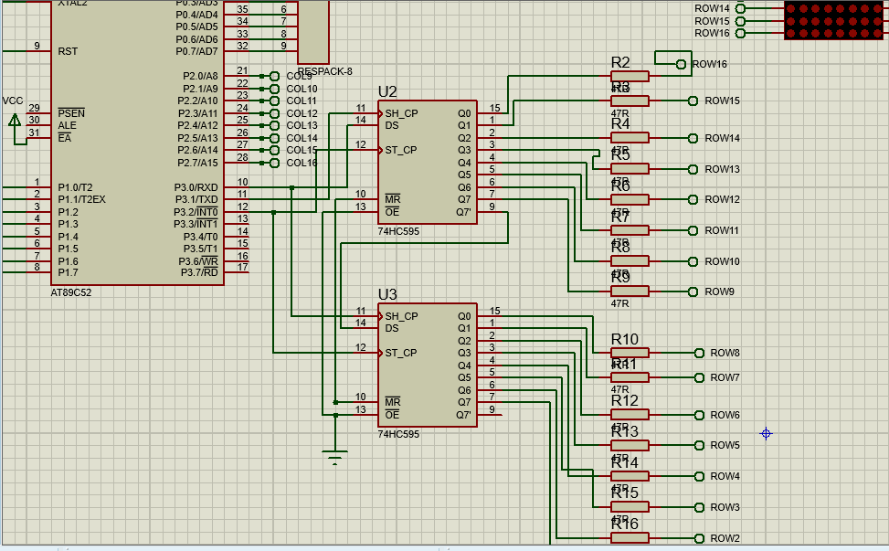
Task: Select the COL16 terminal label
Action: [301, 163]
